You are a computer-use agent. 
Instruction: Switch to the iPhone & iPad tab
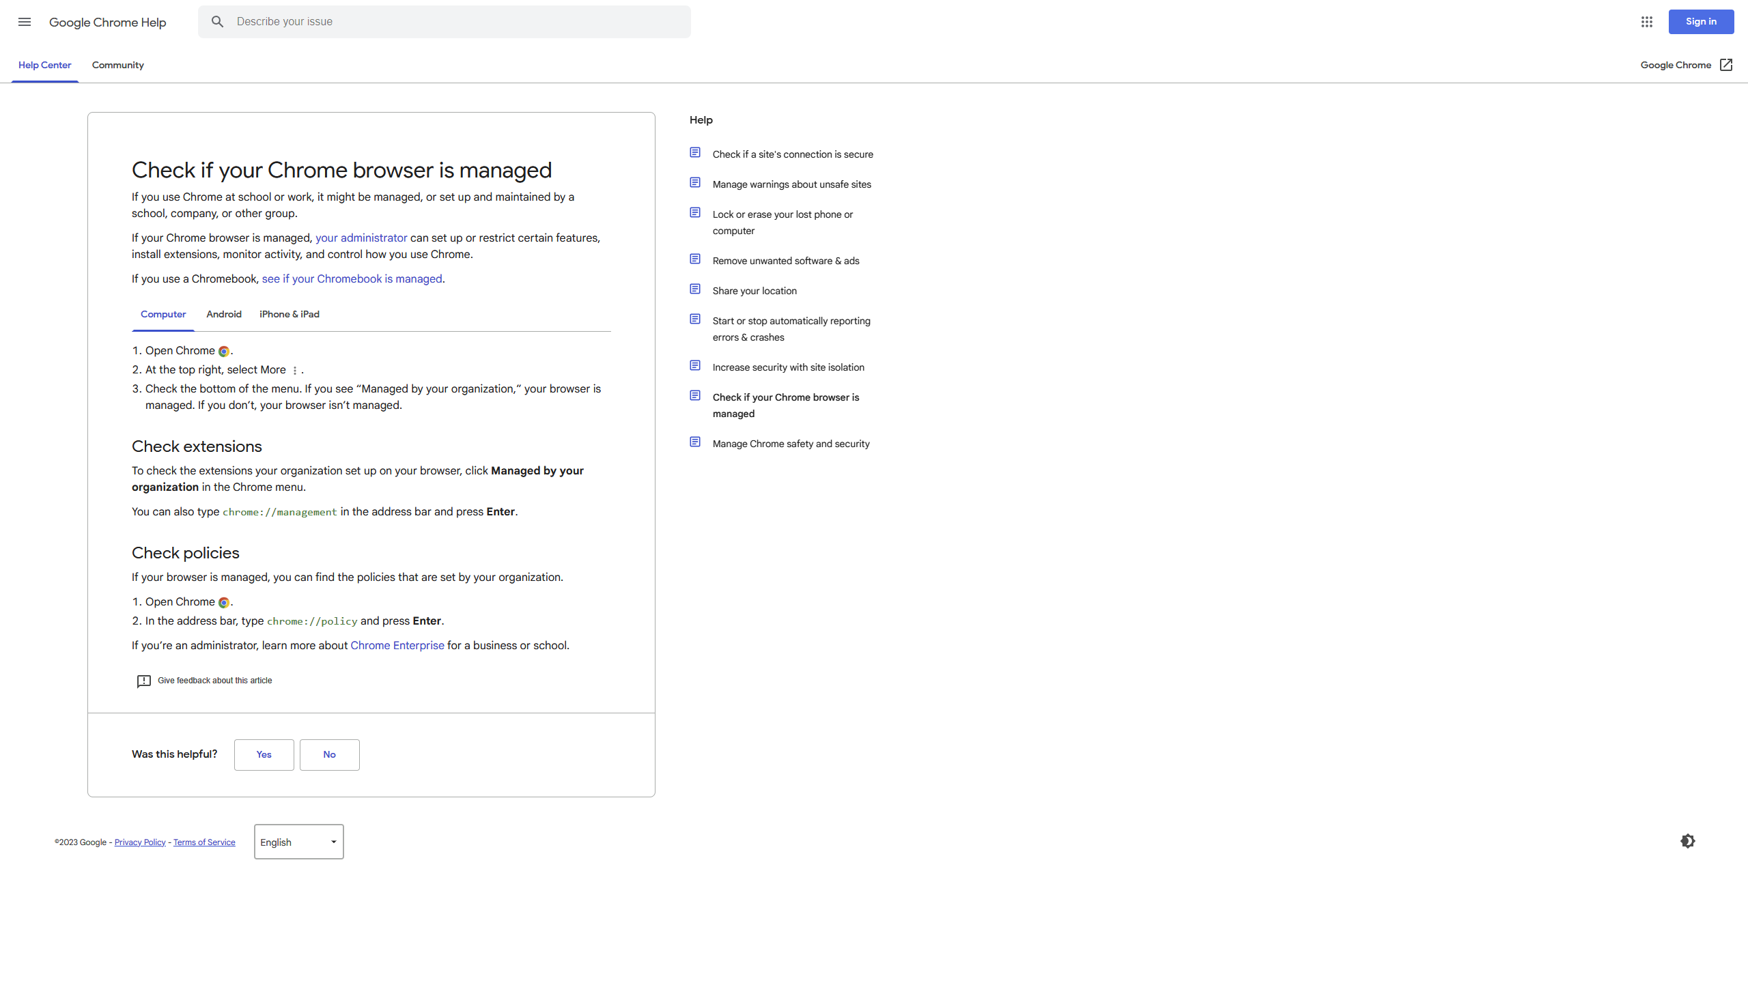290,315
